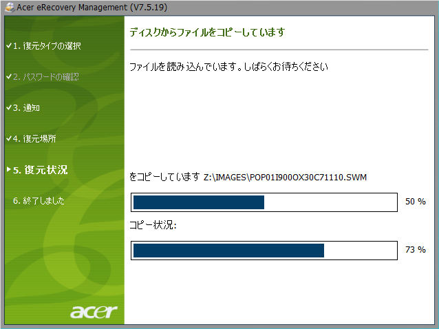Image resolution: width=439 pixels, height=329 pixels.
Task: Click the heading ディスクからファイルをコピーしています
Action: click(207, 32)
